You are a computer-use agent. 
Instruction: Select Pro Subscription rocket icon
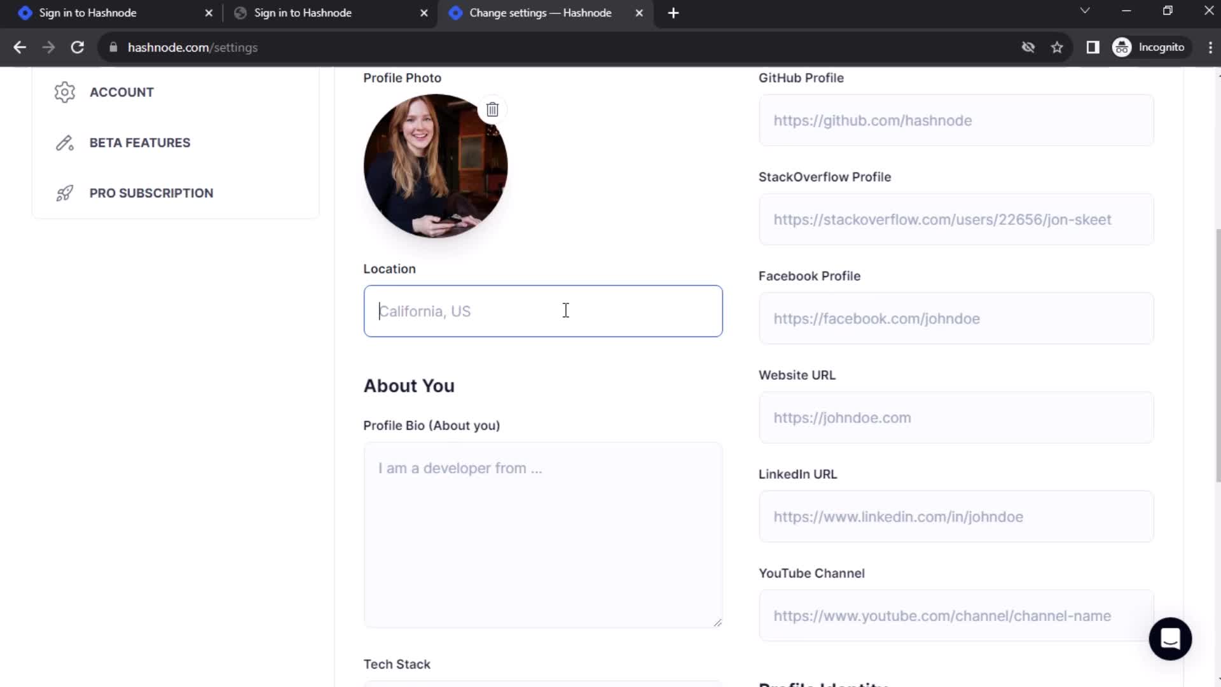click(x=64, y=193)
